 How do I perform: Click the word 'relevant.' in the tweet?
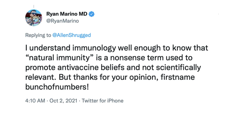[41, 78]
